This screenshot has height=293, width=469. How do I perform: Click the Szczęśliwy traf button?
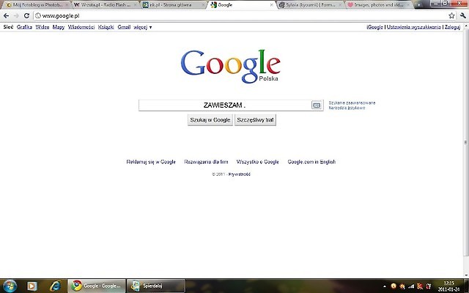coord(255,120)
